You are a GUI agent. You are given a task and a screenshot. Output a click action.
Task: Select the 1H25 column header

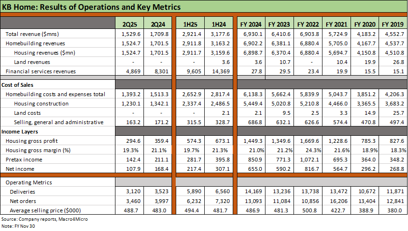(190, 24)
